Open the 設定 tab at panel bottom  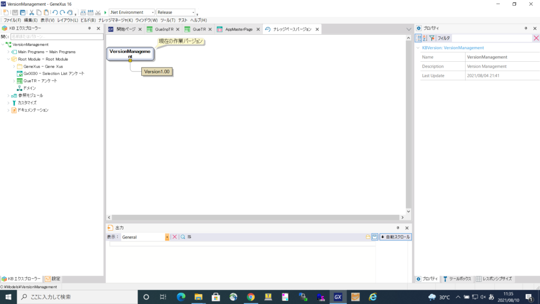(x=53, y=279)
